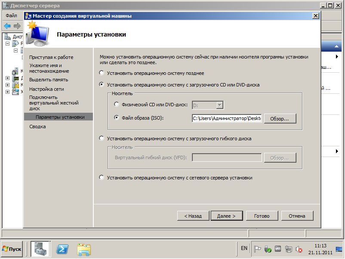Collapse the nested second tree node in Server Manager
Image resolution: width=345 pixels, height=259 pixels.
pos(15,50)
